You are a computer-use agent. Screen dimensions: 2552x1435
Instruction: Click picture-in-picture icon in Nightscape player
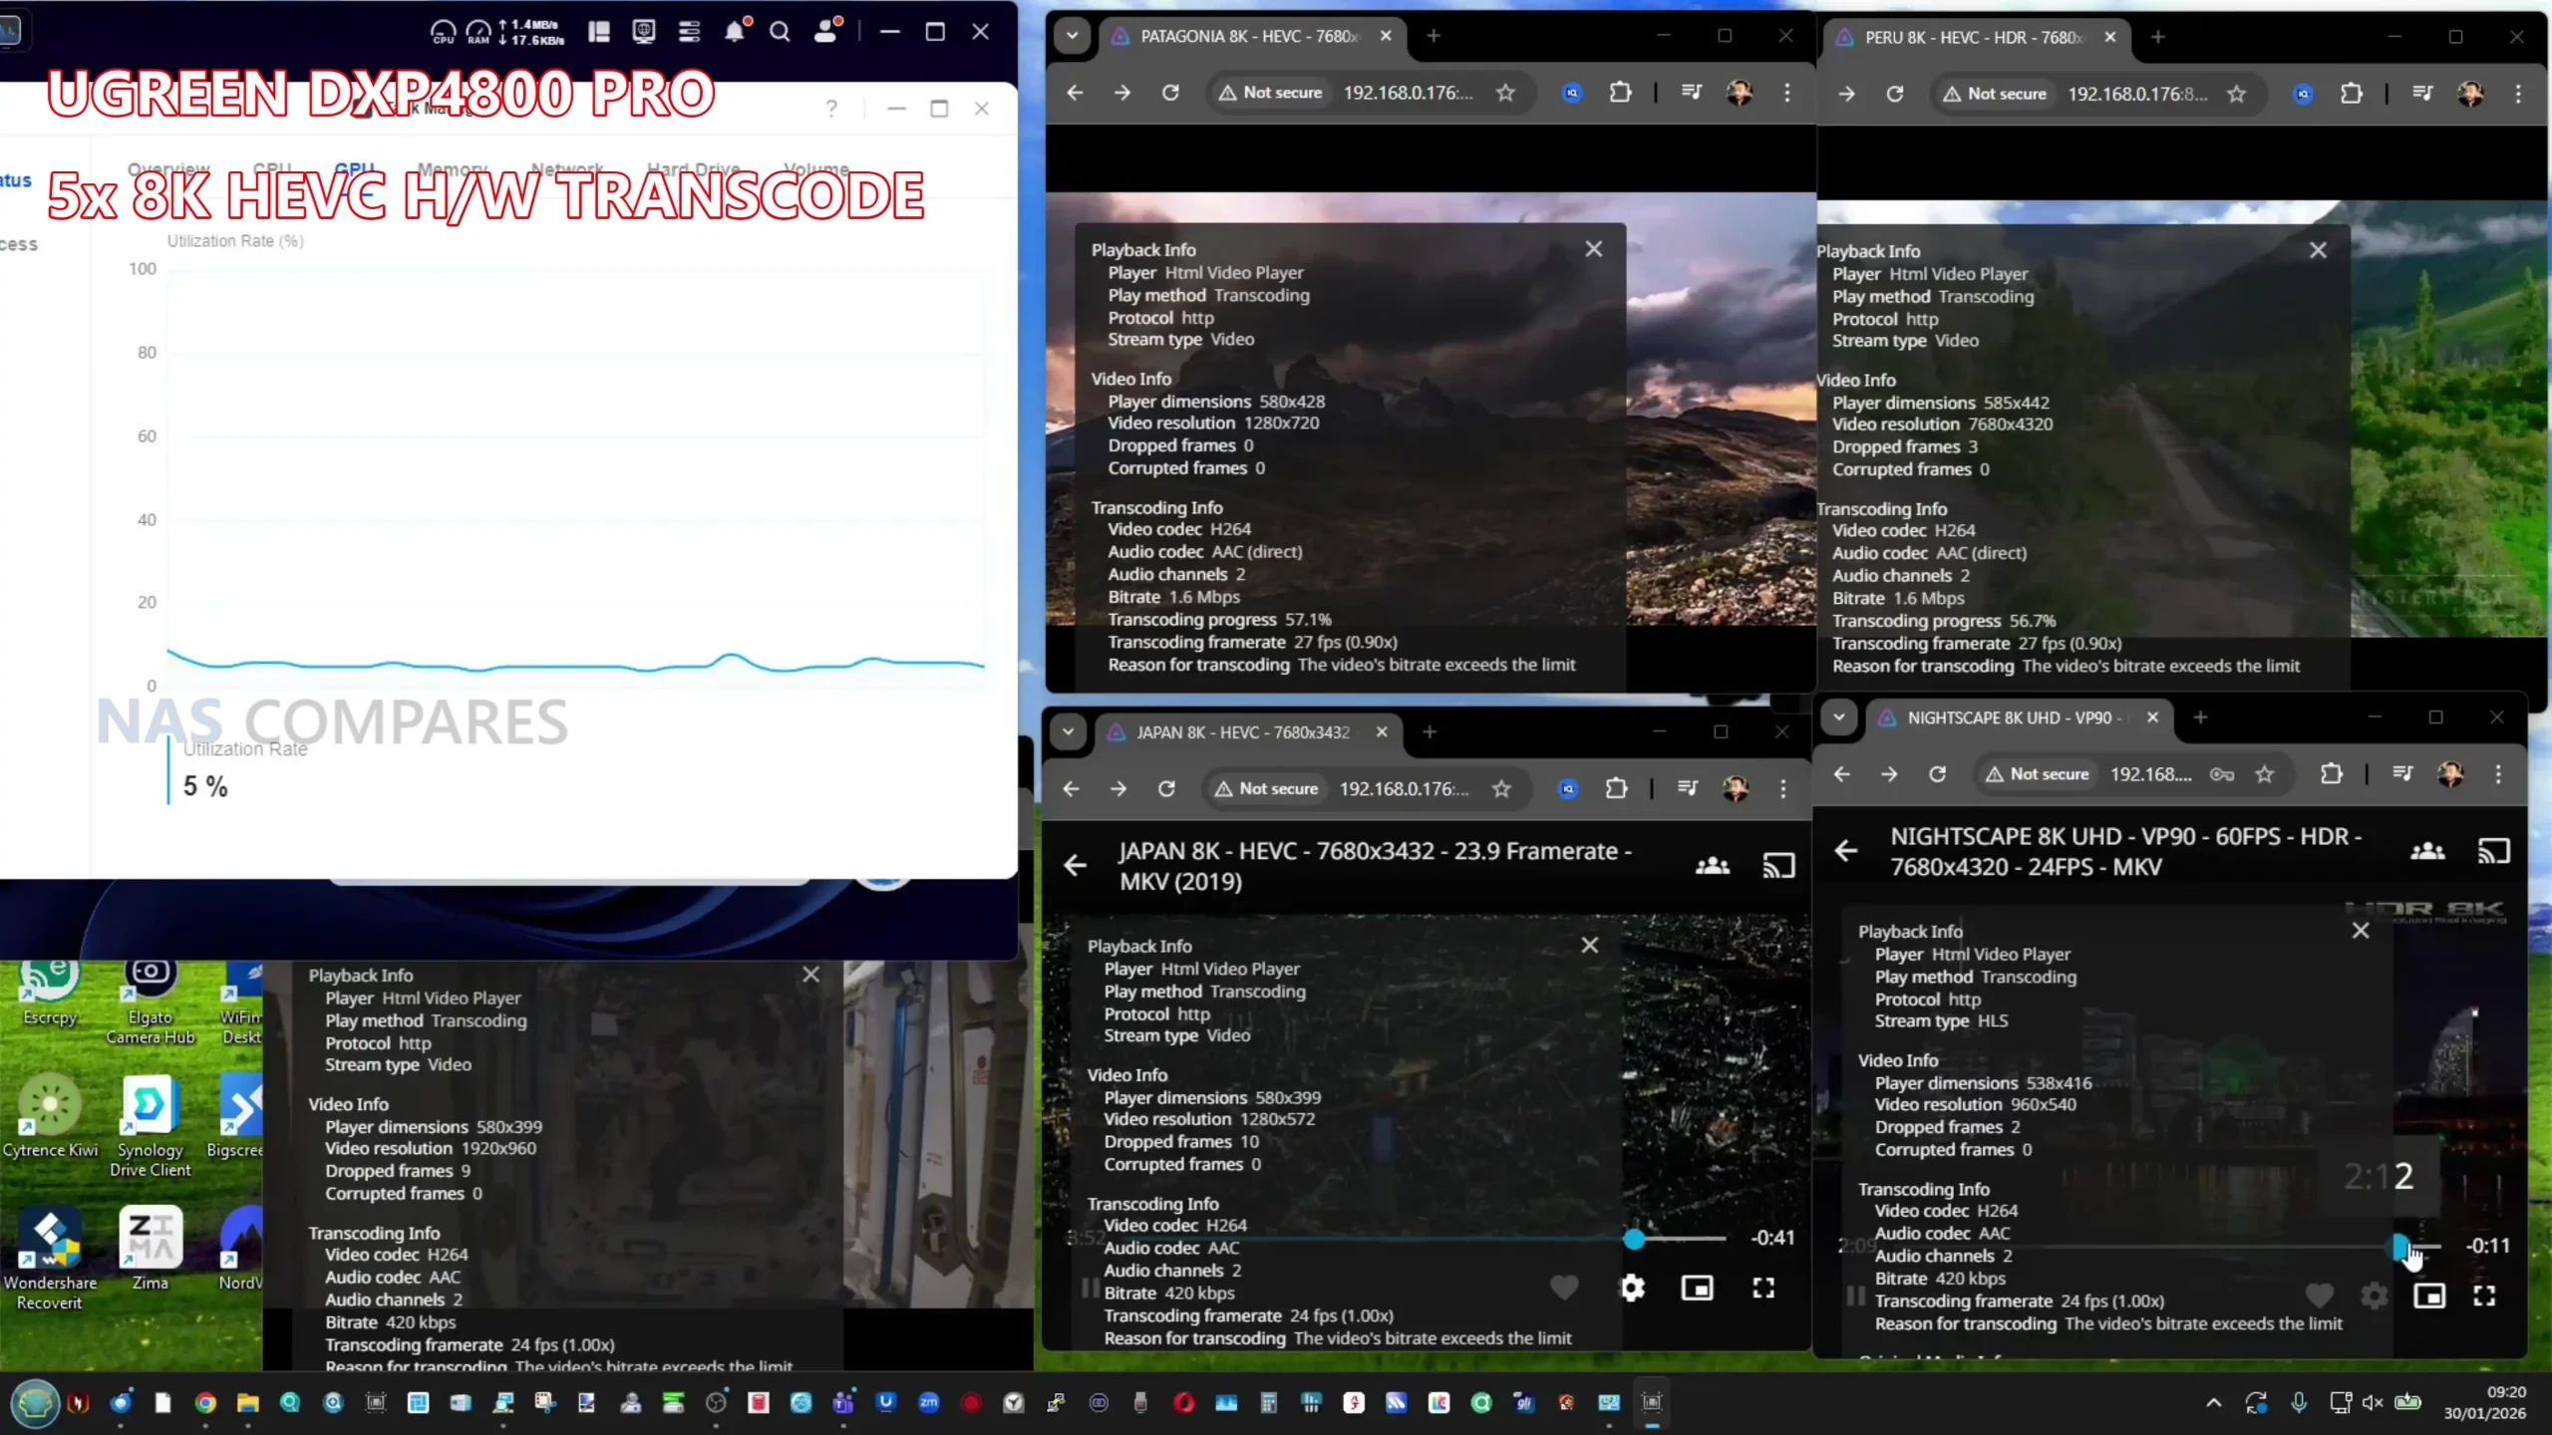pos(2428,1295)
